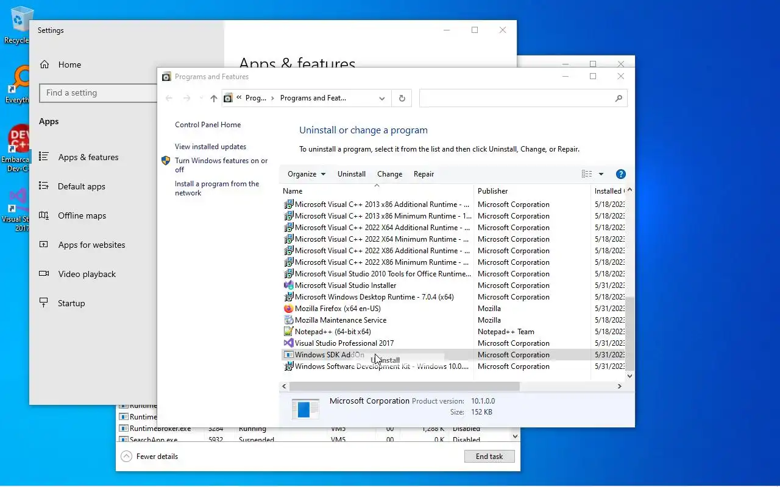The height and width of the screenshot is (487, 780).
Task: Open Apps & features in Settings
Action: click(x=88, y=157)
